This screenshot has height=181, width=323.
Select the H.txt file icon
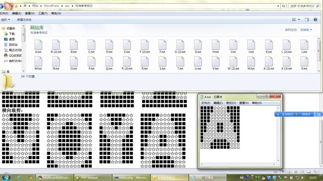coord(216,45)
